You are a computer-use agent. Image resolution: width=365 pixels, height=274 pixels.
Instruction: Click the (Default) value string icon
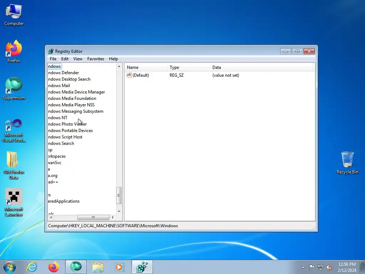pos(129,75)
